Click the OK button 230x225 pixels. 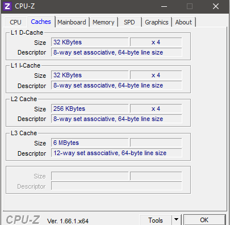pos(204,220)
